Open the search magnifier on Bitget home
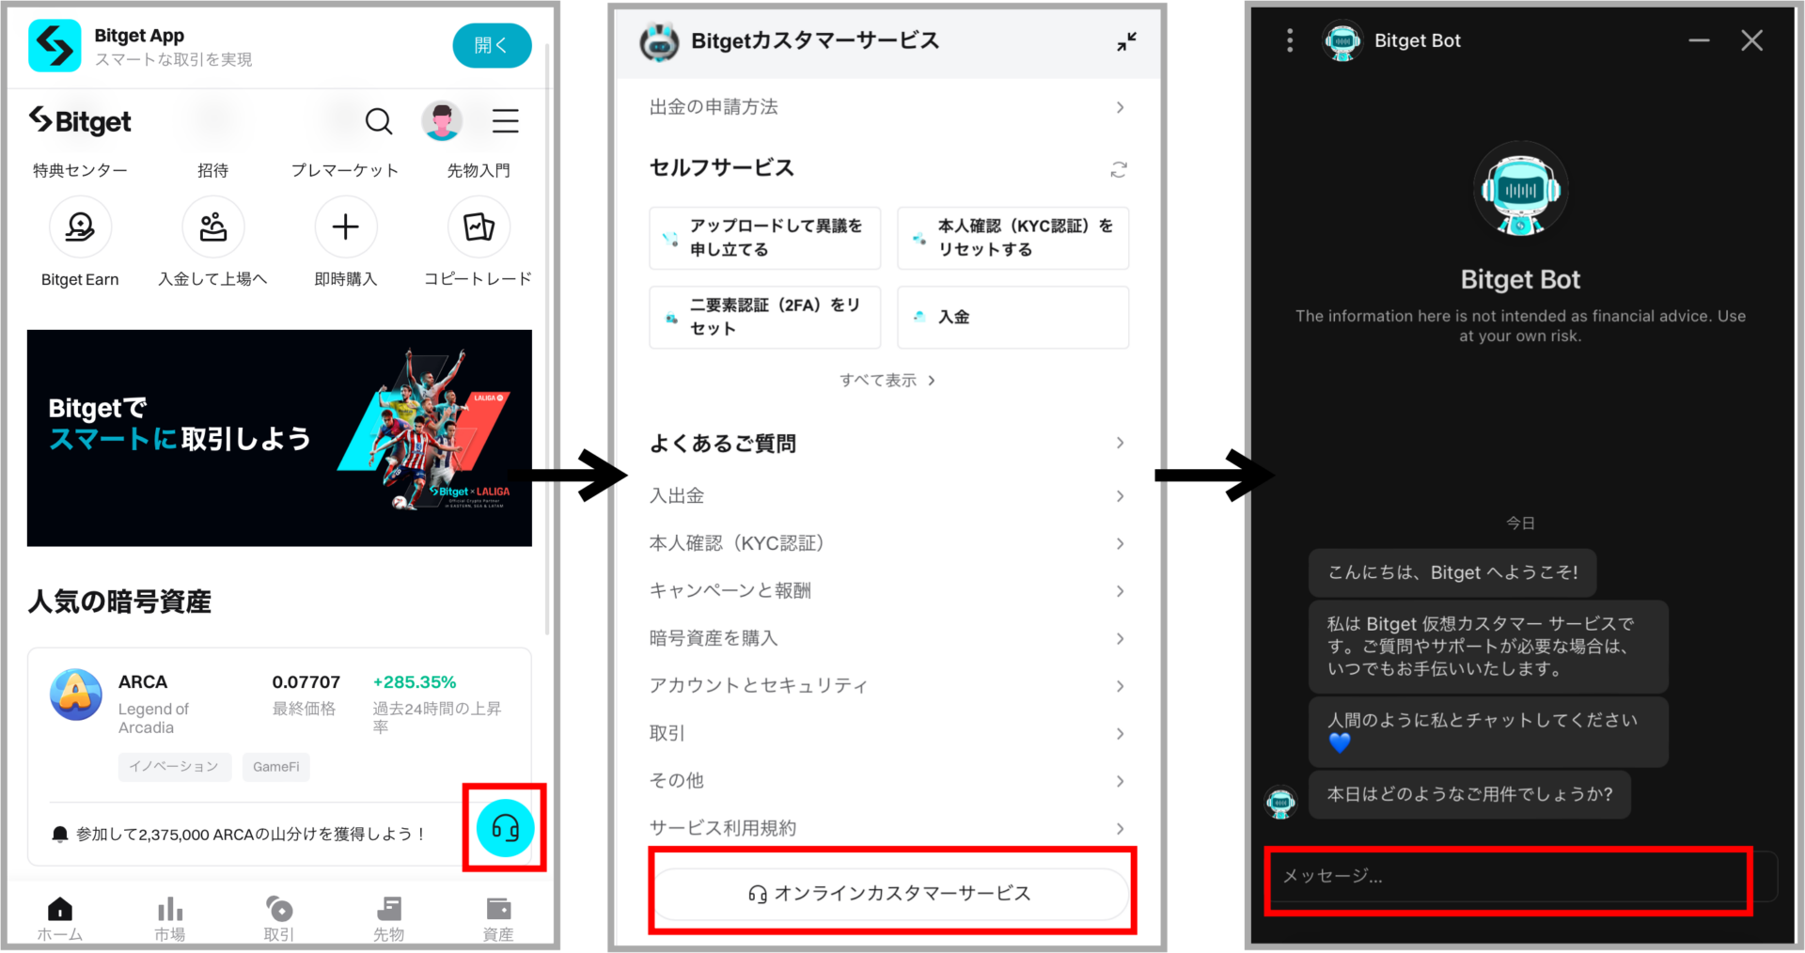Image resolution: width=1805 pixels, height=953 pixels. tap(379, 121)
